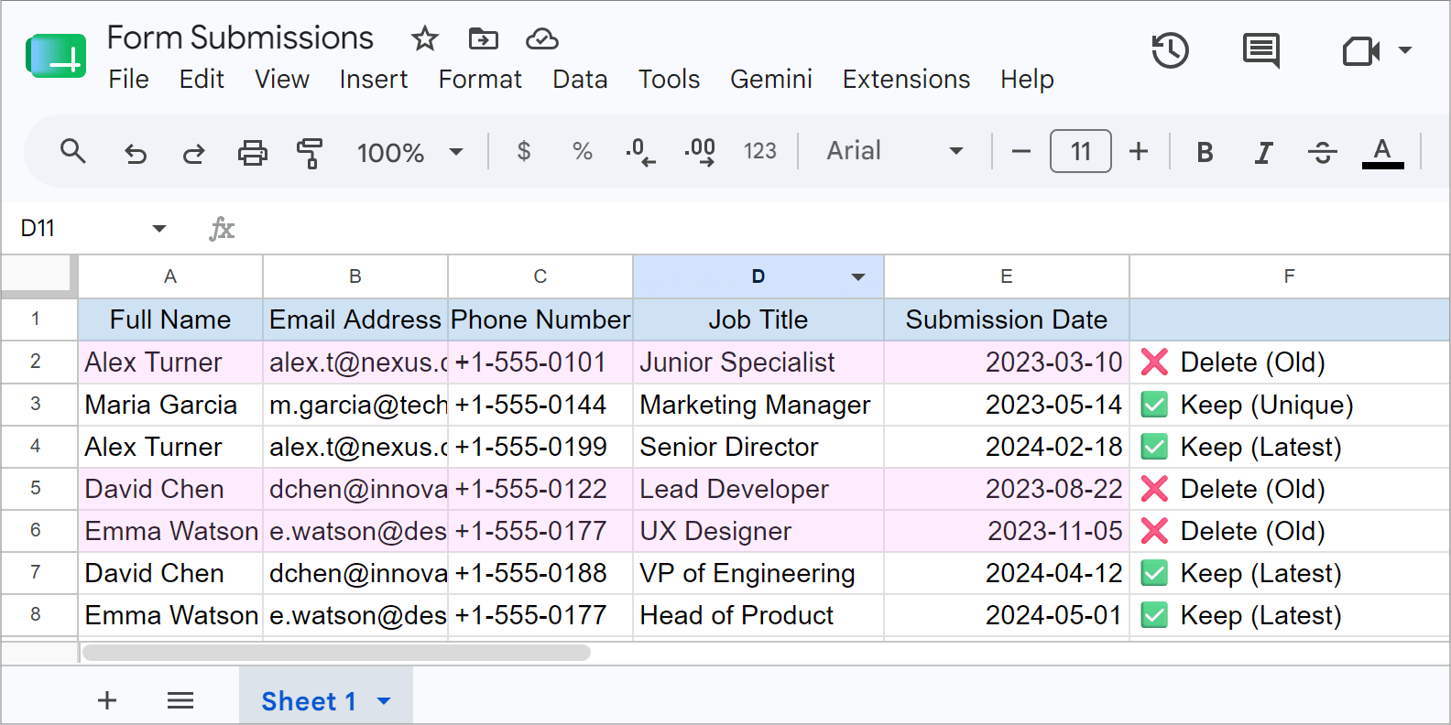This screenshot has height=725, width=1451.
Task: Print the spreadsheet
Action: tap(253, 152)
